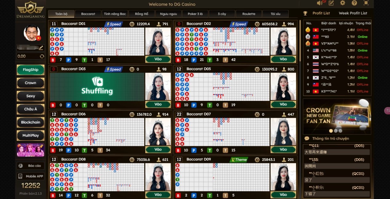Enter Baccarat D06 with the Vào button
The width and height of the screenshot is (390, 199).
(x=158, y=149)
